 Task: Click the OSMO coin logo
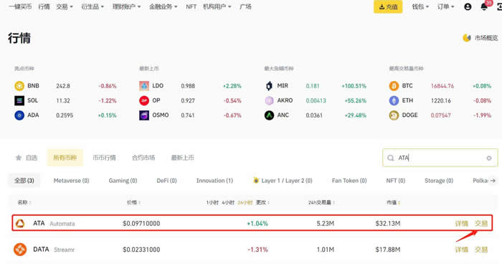pos(144,115)
